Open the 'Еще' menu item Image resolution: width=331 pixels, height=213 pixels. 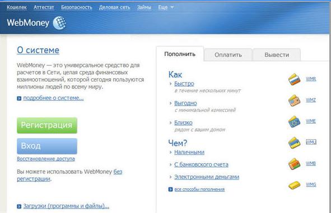tap(163, 7)
